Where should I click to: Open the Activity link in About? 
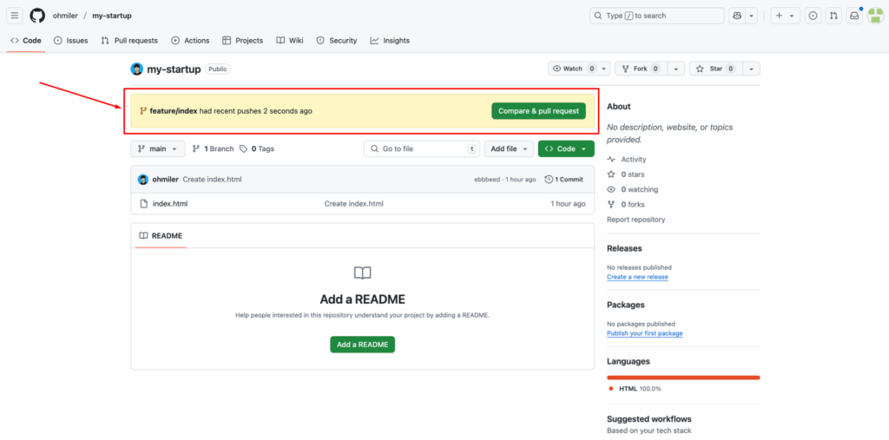633,160
